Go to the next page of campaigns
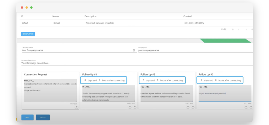Image resolution: width=269 pixels, height=125 pixels. click(x=246, y=29)
